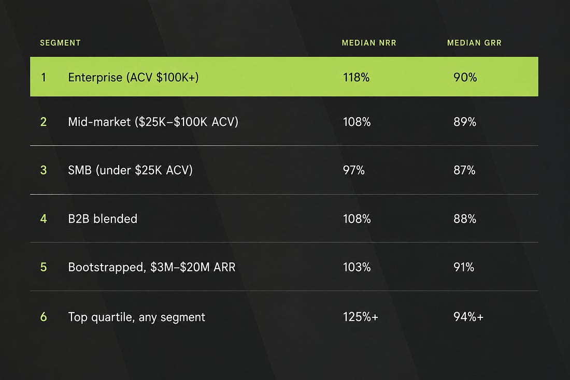This screenshot has width=570, height=380.
Task: Select the Mid-market ($25K–$100K ACV) row label
Action: pos(153,122)
